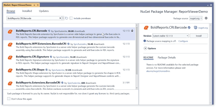Viewport: 216px width, 107px height.
Task: Select BoldReports.CRI.Signature package title
Action: (32, 57)
